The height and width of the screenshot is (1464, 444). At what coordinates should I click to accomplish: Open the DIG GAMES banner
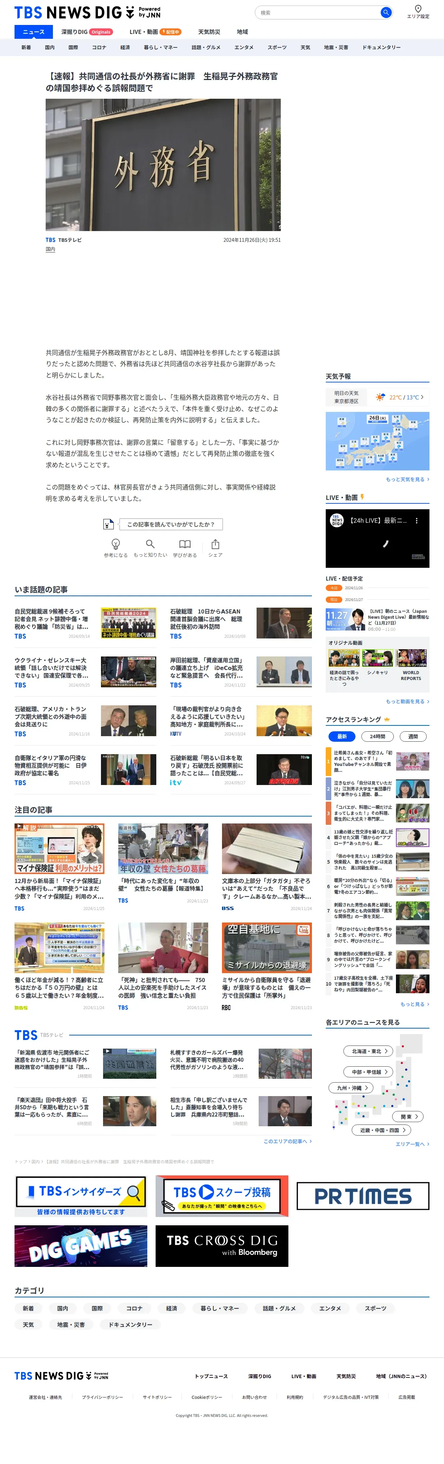(81, 1246)
